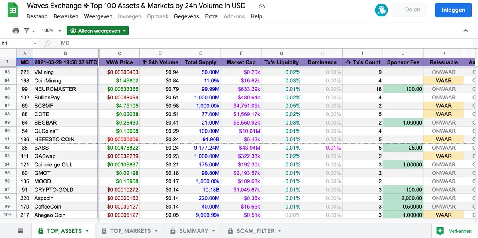Click the Inloggen button
The image size is (478, 238).
[453, 10]
